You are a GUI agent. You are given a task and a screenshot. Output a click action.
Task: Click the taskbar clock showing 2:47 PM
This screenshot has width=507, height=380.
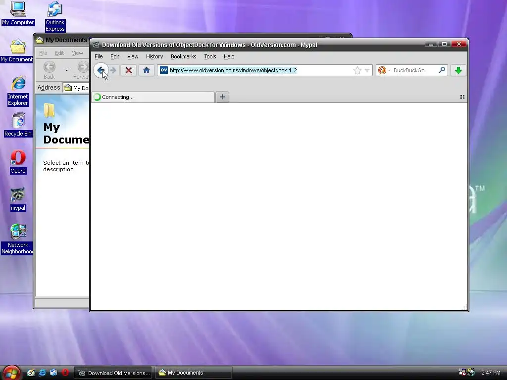(x=491, y=373)
